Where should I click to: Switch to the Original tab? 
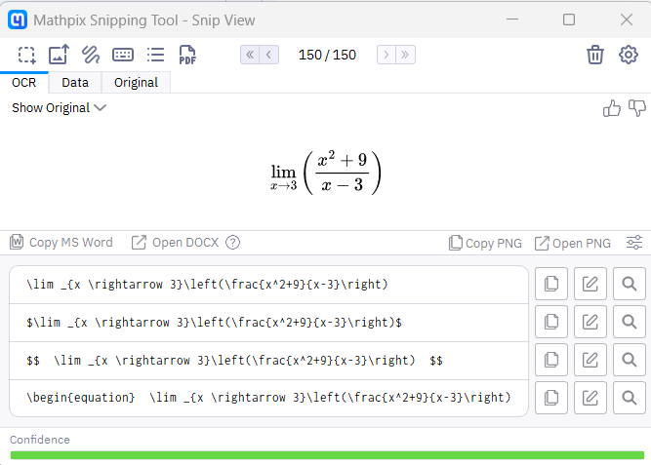click(136, 83)
